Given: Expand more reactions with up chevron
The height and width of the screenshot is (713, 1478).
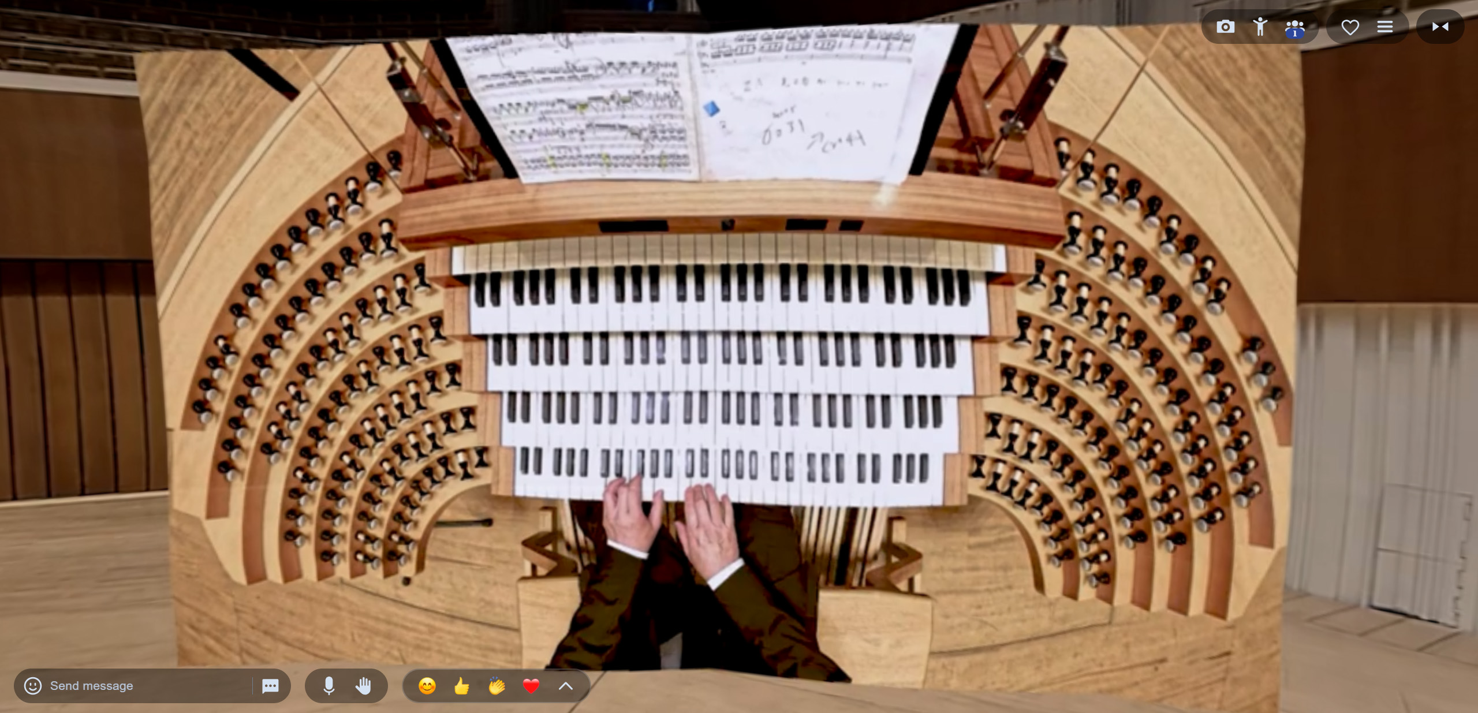Looking at the screenshot, I should [x=566, y=685].
